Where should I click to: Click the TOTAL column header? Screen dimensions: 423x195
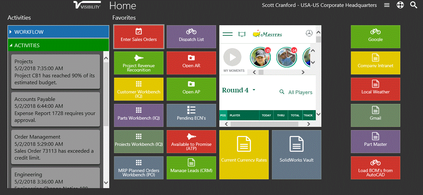click(295, 115)
